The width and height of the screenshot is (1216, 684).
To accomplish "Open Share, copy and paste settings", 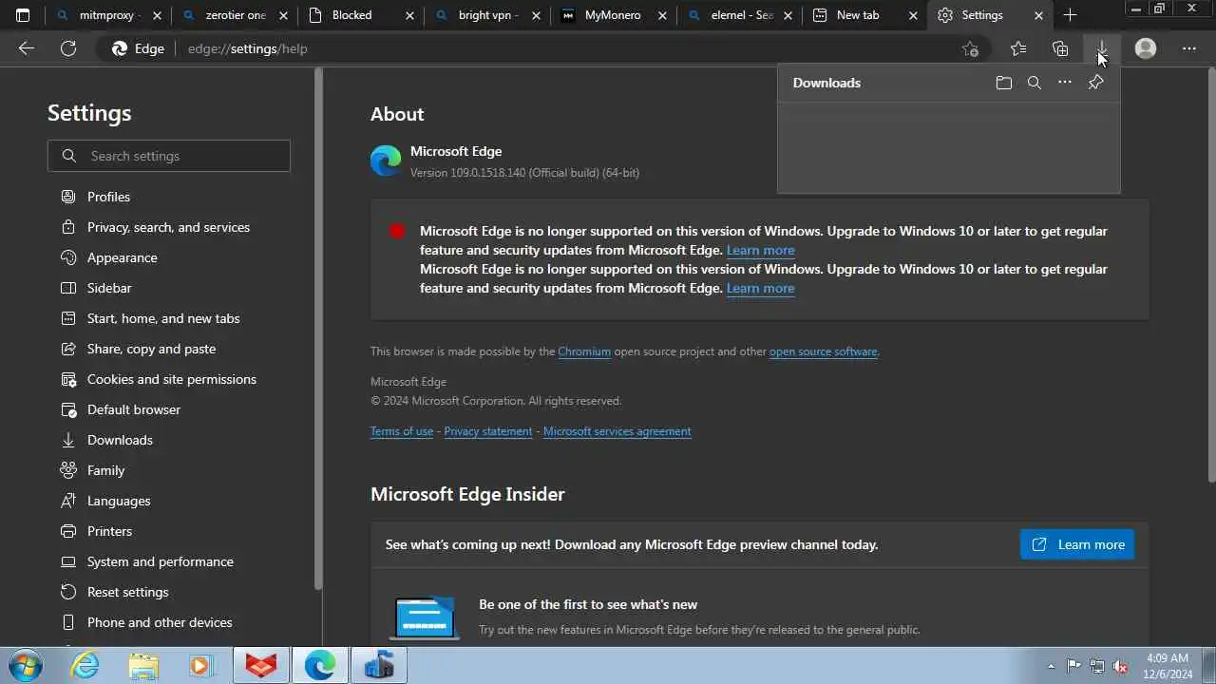I will (x=151, y=349).
